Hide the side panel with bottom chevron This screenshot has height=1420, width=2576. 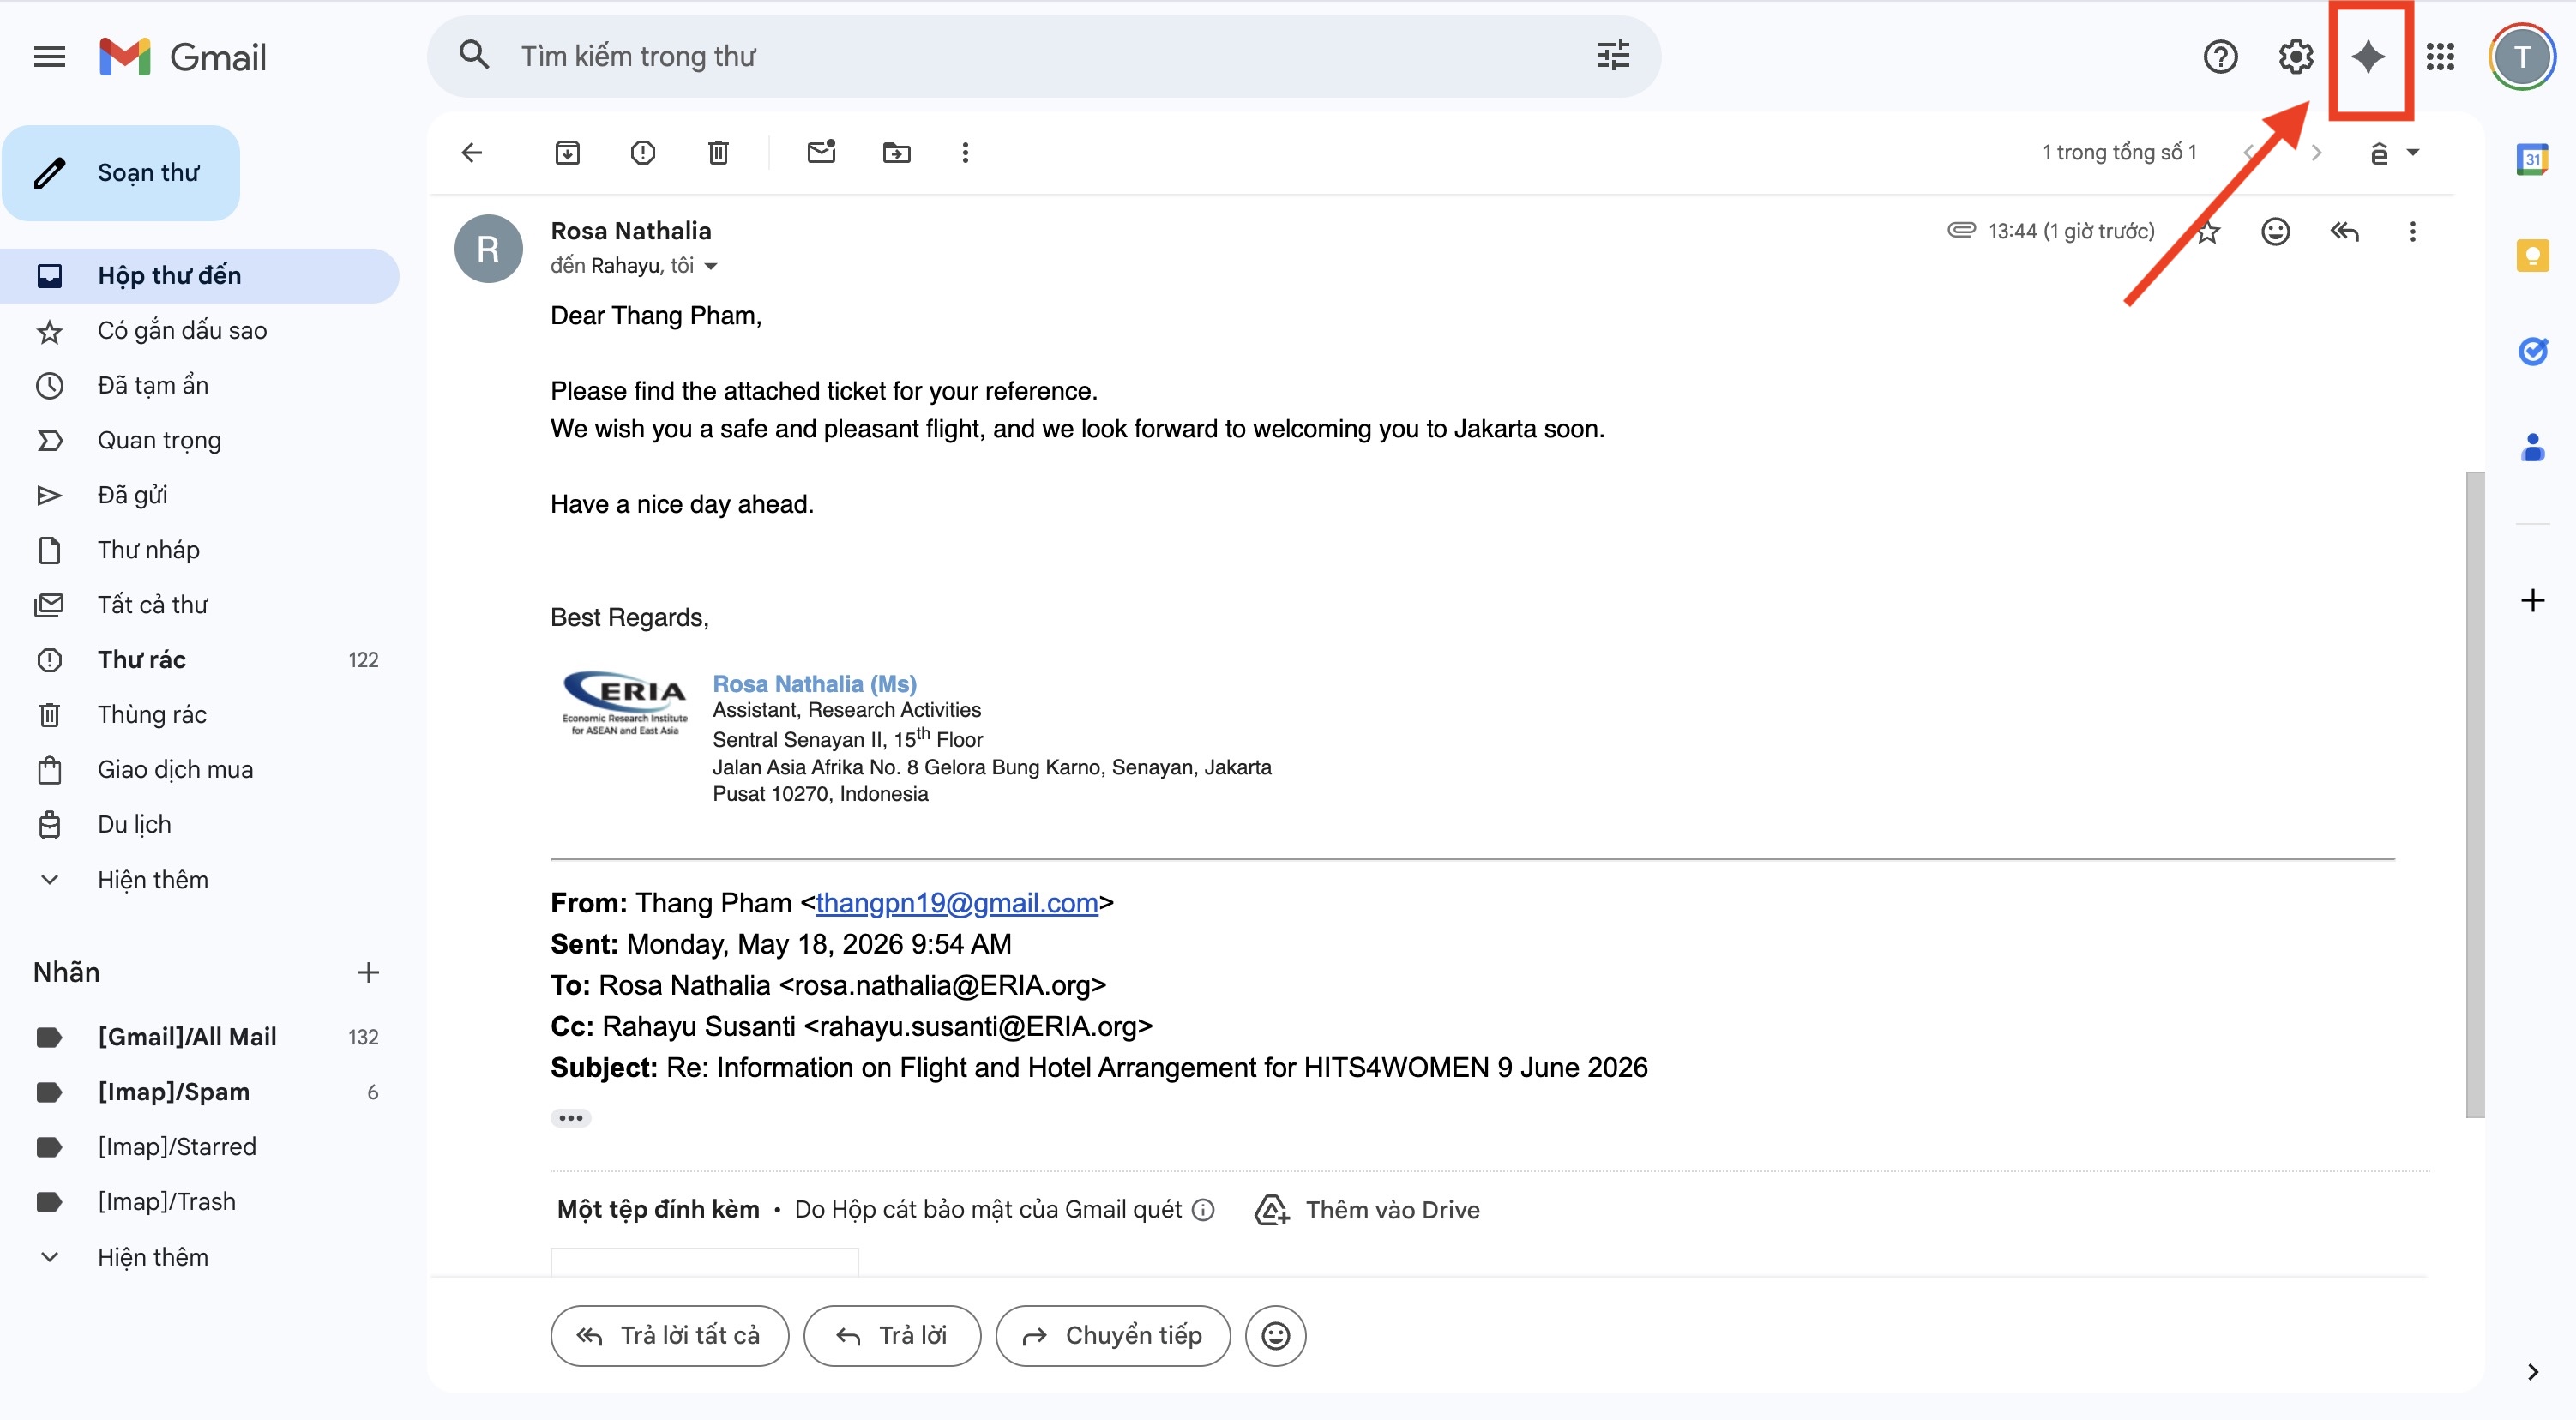tap(2532, 1372)
